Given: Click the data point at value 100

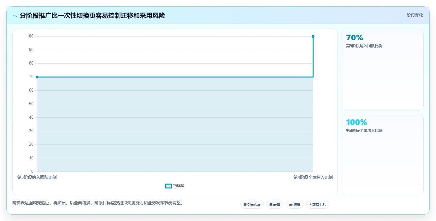Looking at the screenshot, I should [313, 37].
